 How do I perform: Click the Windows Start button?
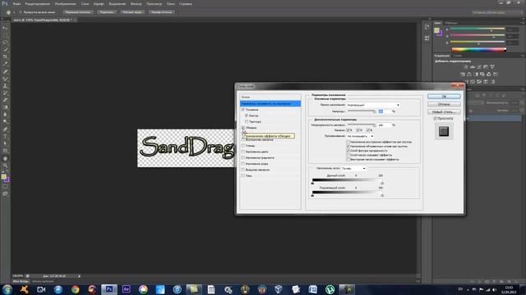pyautogui.click(x=7, y=289)
